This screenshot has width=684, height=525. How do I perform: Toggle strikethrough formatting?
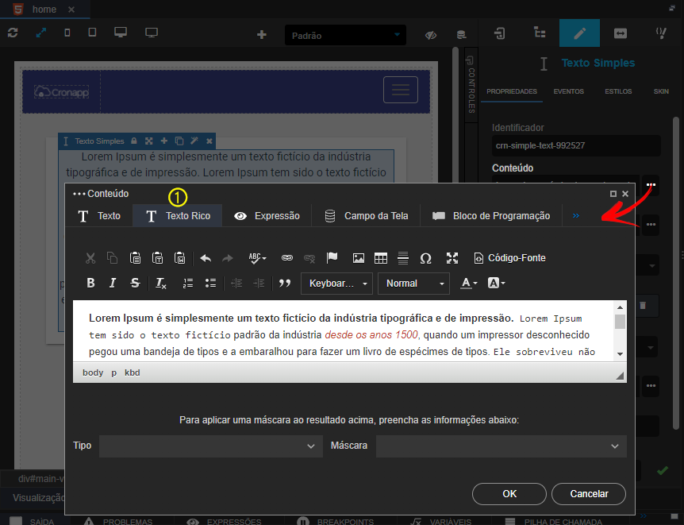(x=135, y=283)
